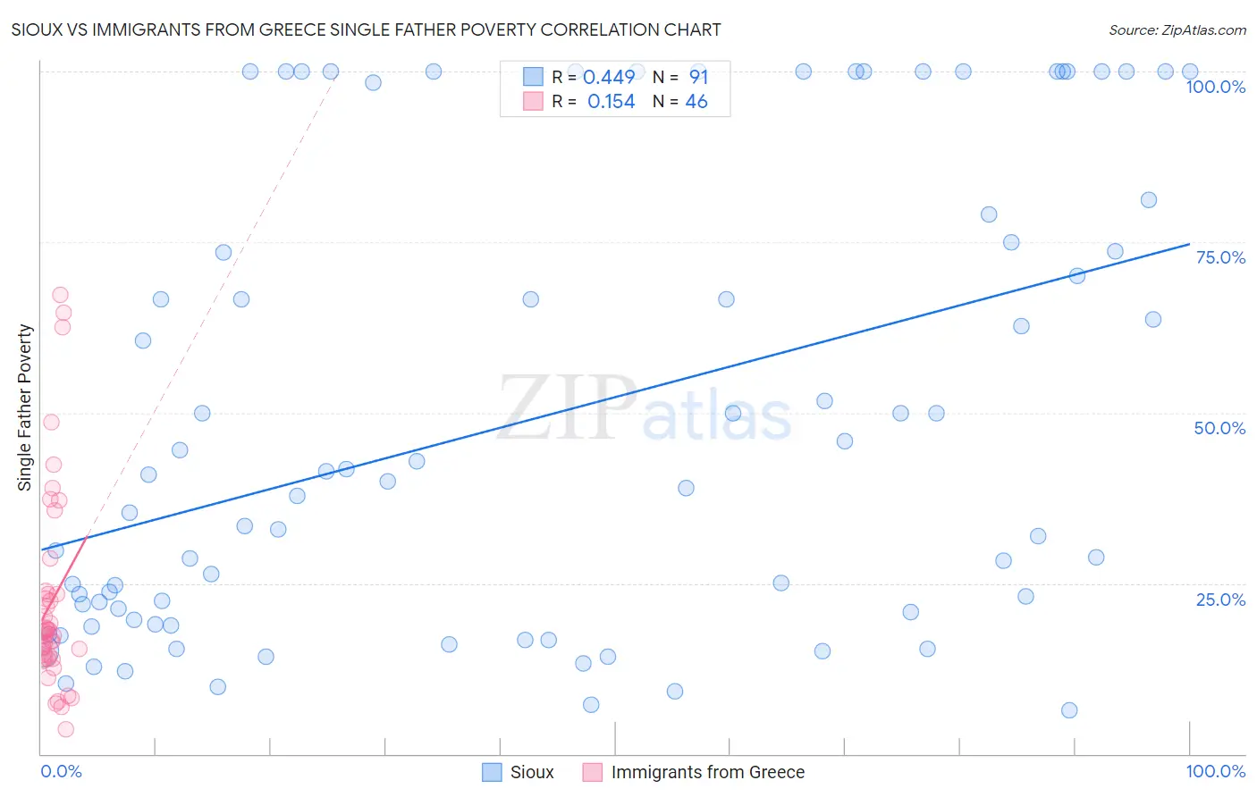Click the Immigrants from Greece pink legend swatch

coord(592,772)
